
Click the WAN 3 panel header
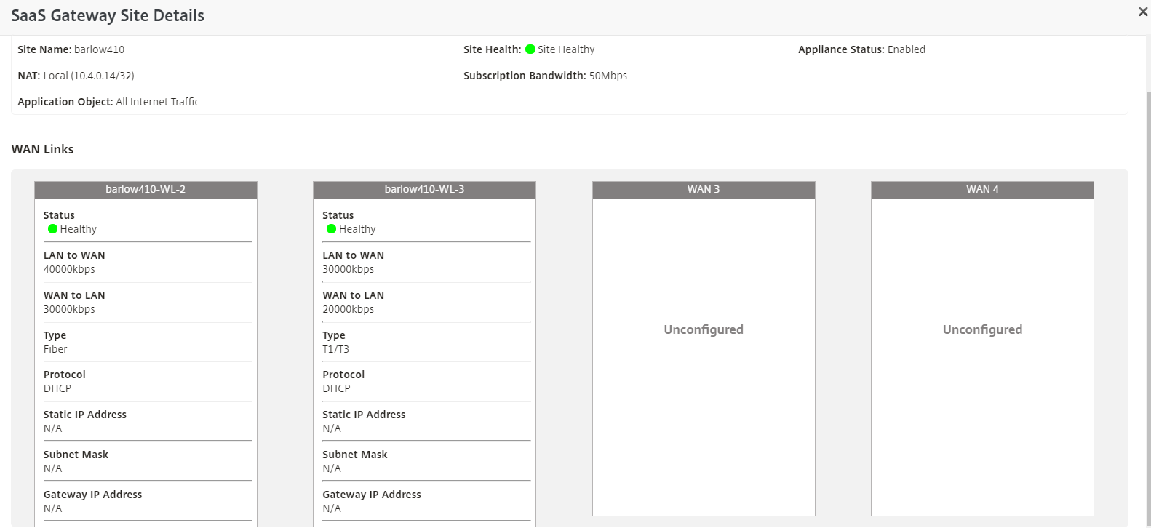tap(703, 189)
